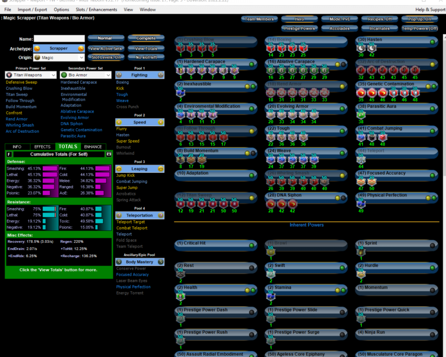Image resolution: width=446 pixels, height=357 pixels.
Task: Click the Scrapper archetype right arrow icon
Action: point(81,49)
